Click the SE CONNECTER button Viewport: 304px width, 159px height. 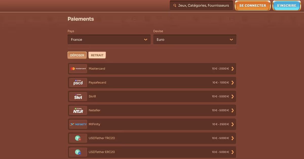click(252, 5)
